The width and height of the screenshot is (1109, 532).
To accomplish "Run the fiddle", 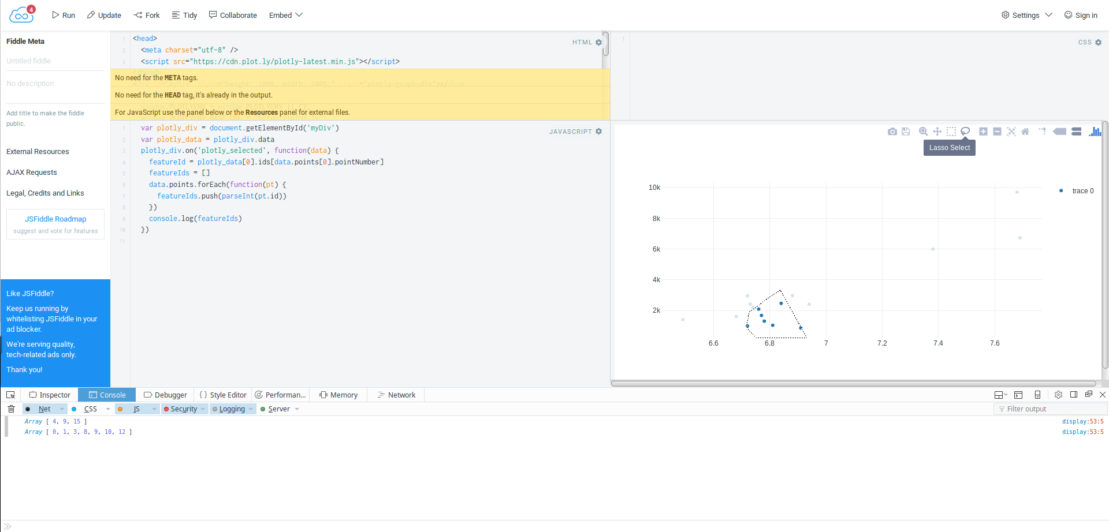I will (x=64, y=15).
